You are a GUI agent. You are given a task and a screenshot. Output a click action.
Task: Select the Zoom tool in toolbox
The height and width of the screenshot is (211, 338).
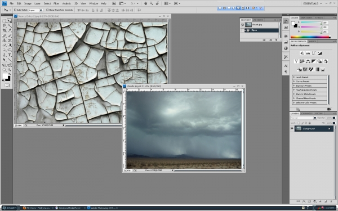9,70
